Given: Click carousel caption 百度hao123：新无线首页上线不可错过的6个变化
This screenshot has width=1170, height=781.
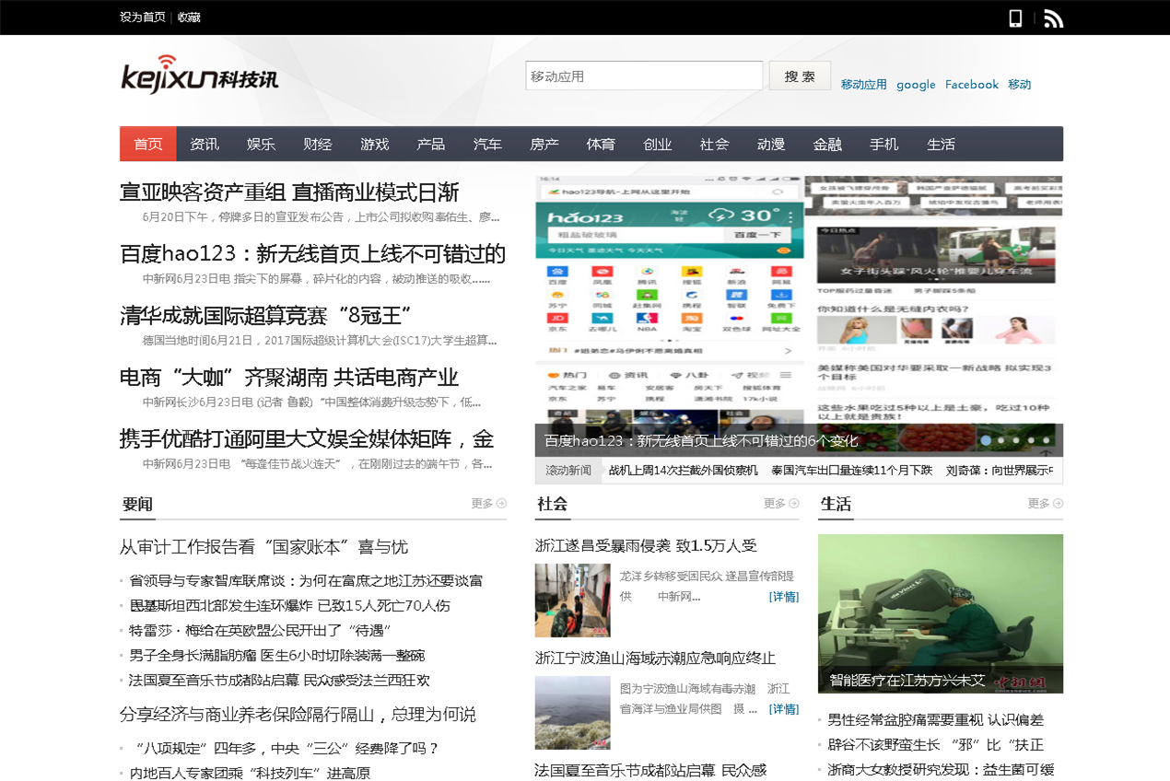Looking at the screenshot, I should pyautogui.click(x=701, y=441).
